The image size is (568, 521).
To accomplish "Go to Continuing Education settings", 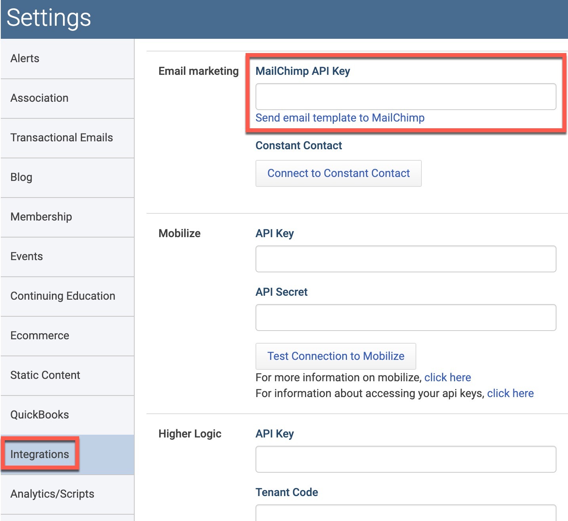I will 67,296.
